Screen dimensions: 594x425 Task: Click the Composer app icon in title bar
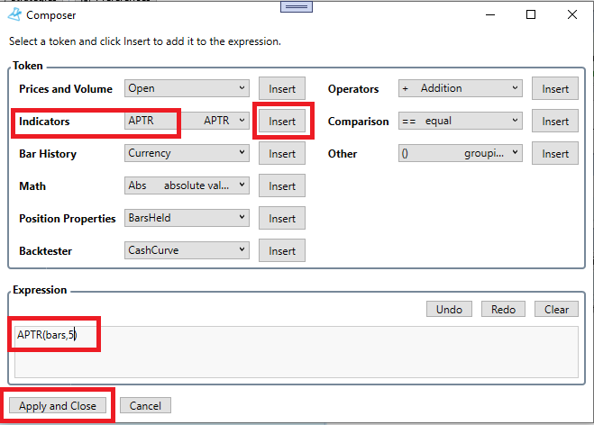tap(14, 14)
